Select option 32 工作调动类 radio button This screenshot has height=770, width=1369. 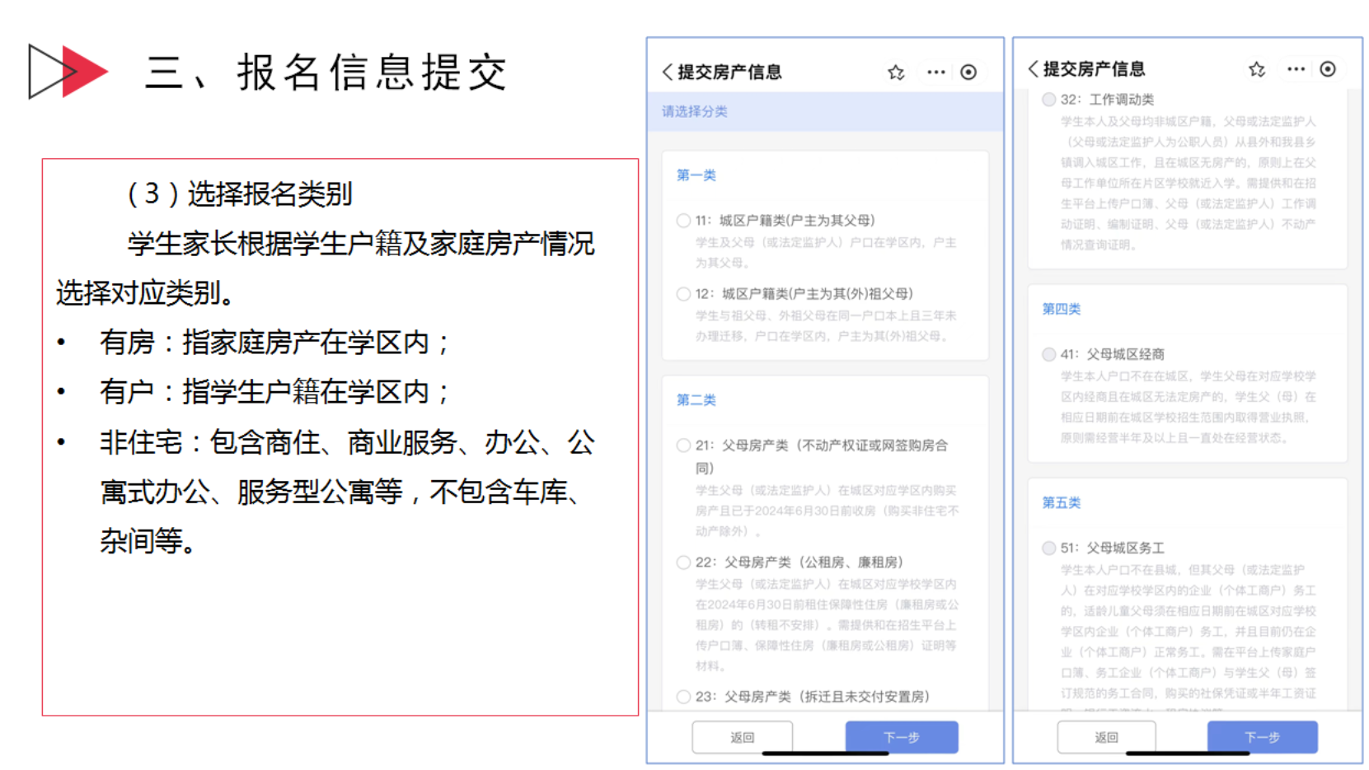coord(1048,100)
